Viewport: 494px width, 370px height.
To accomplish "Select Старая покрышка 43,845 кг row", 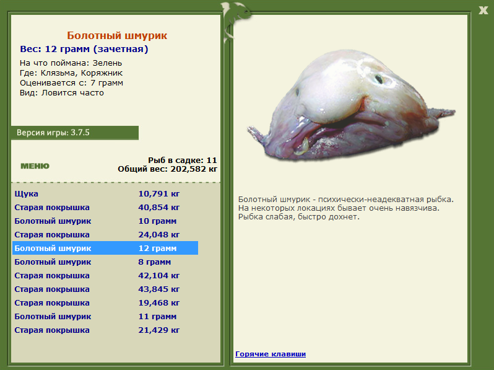I will (x=105, y=289).
